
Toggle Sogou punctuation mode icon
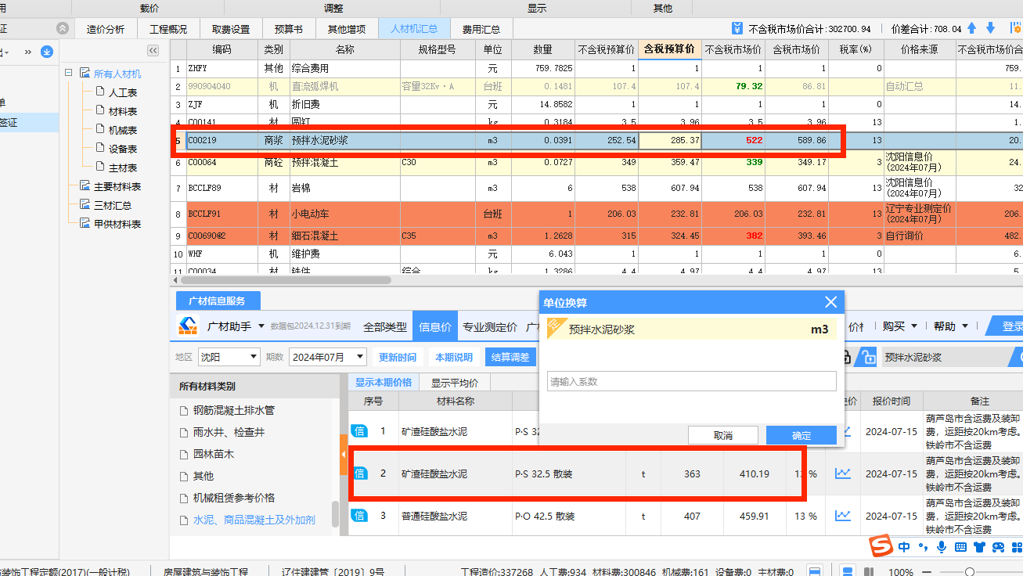pos(923,547)
